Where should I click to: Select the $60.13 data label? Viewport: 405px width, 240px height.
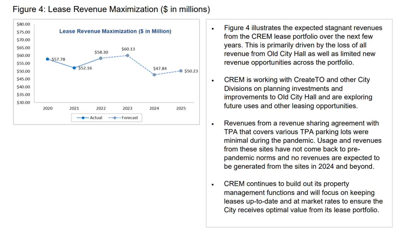coord(128,49)
